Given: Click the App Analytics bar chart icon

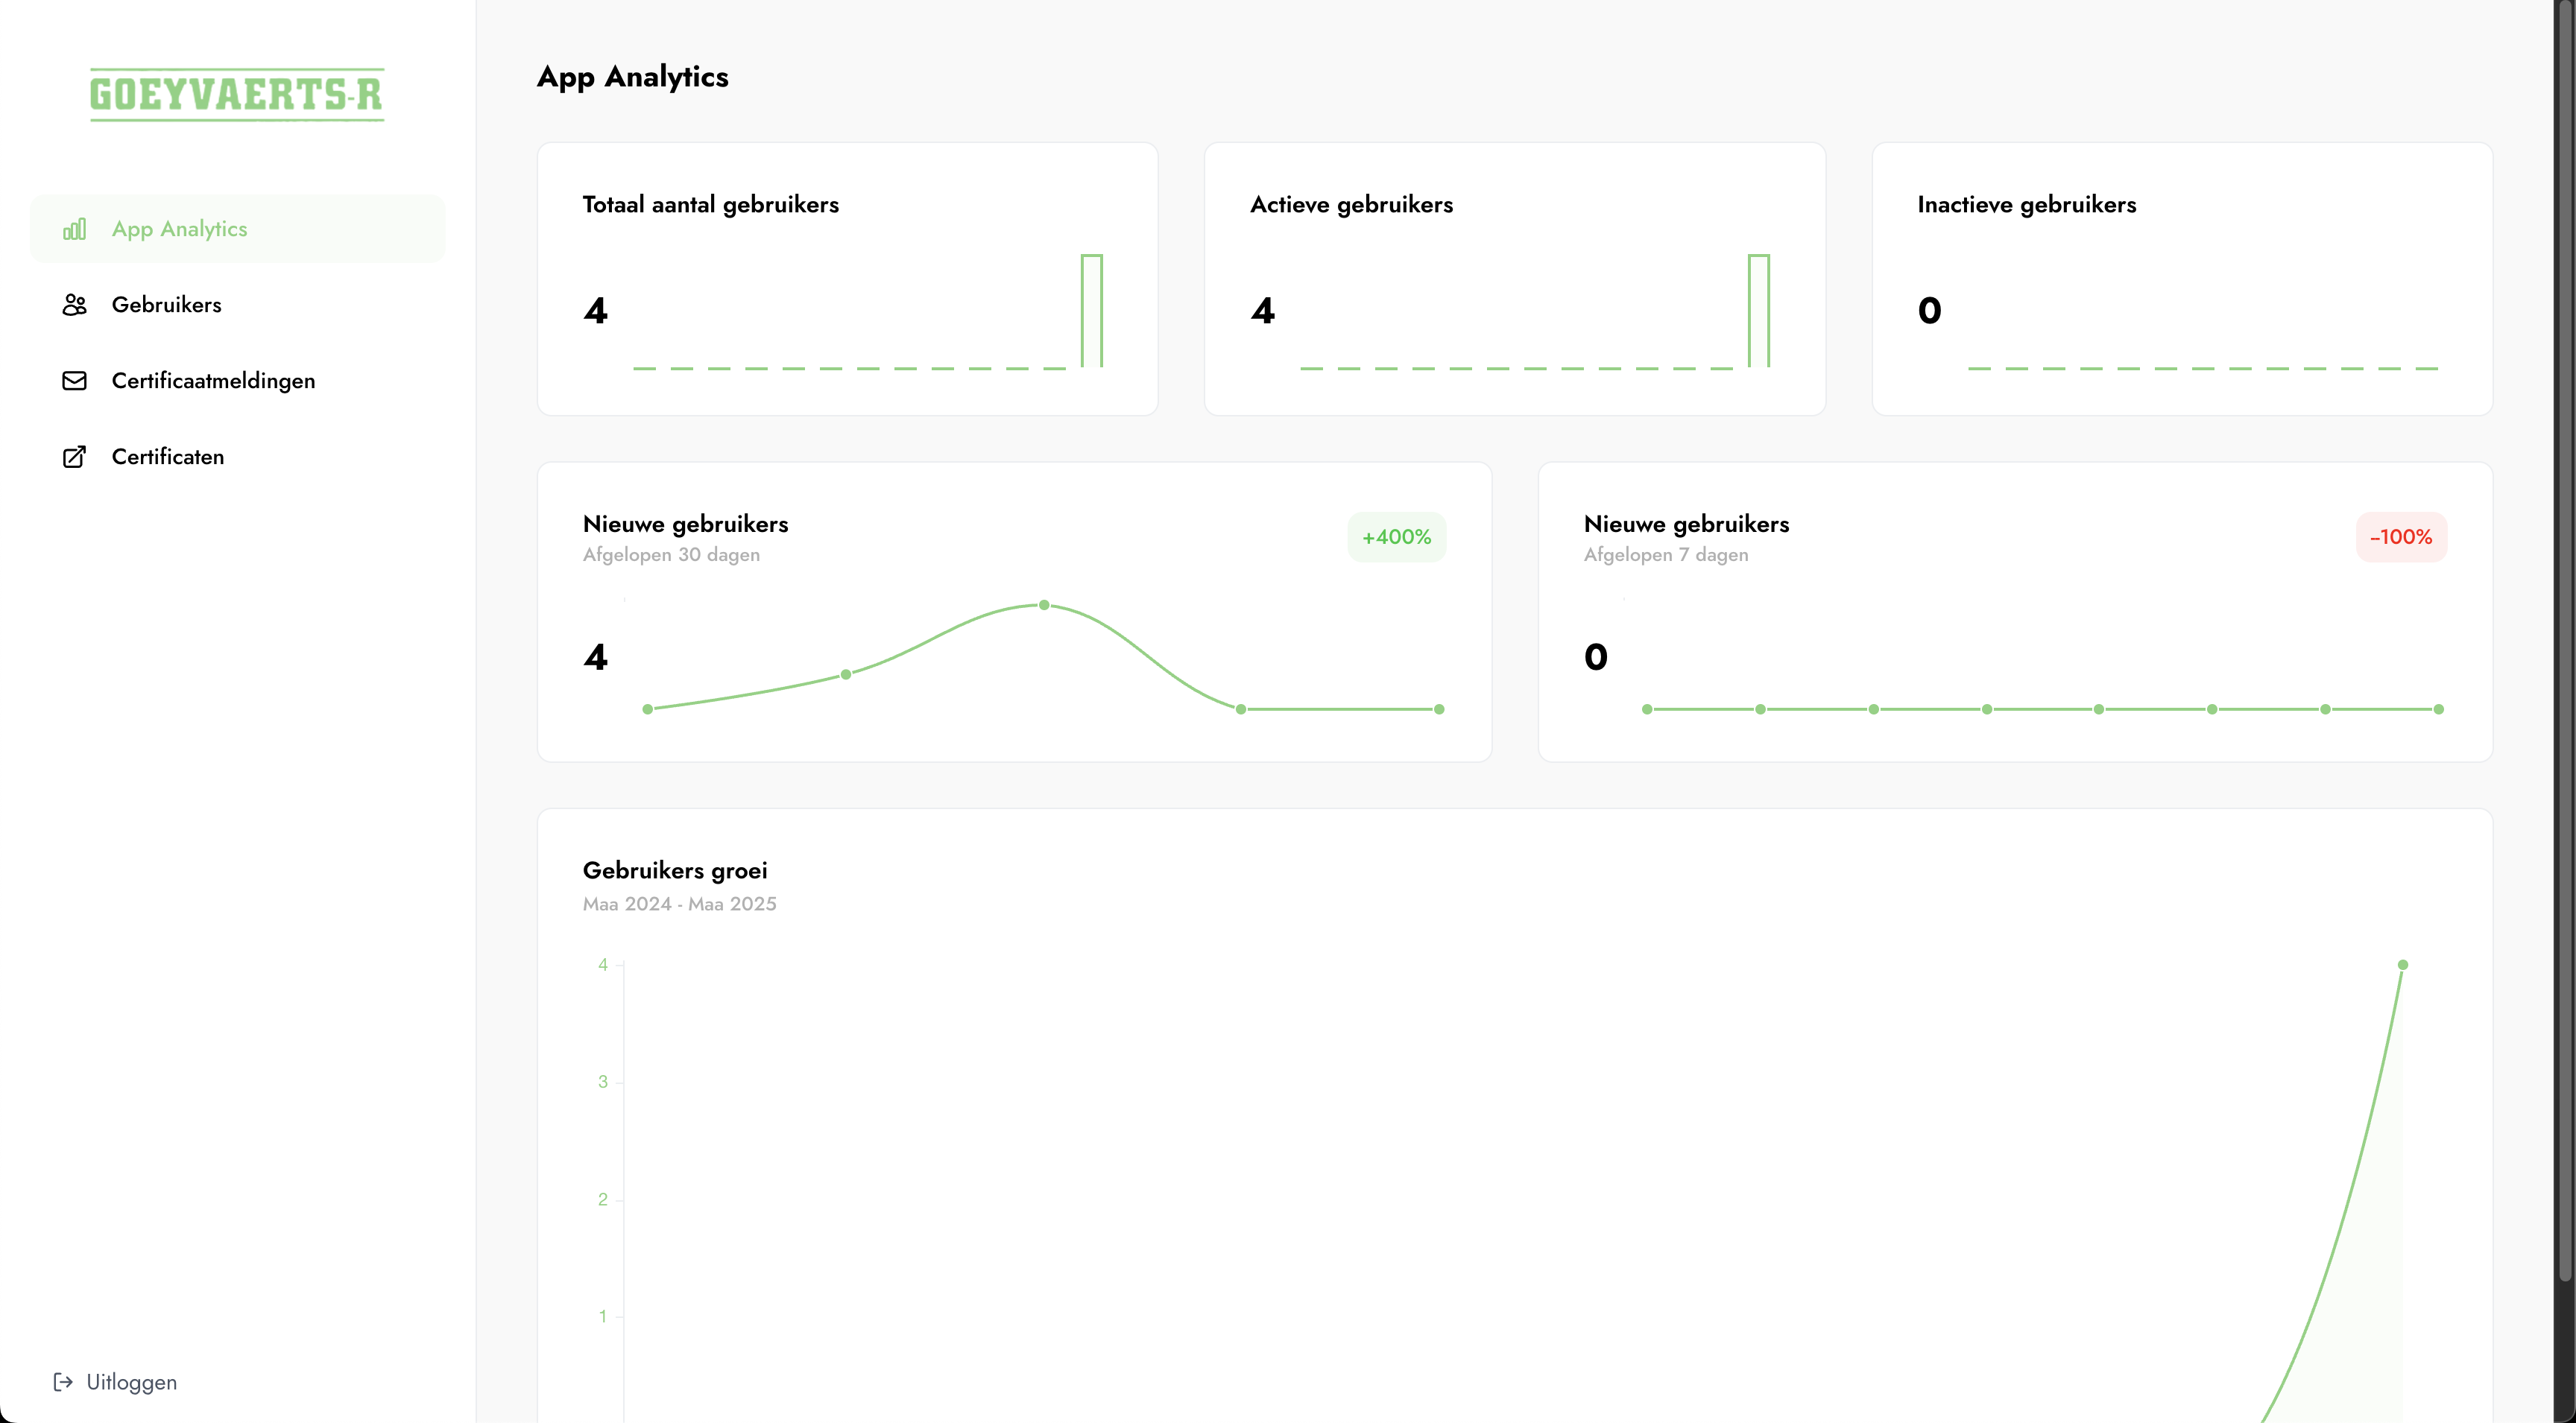Looking at the screenshot, I should click(74, 229).
